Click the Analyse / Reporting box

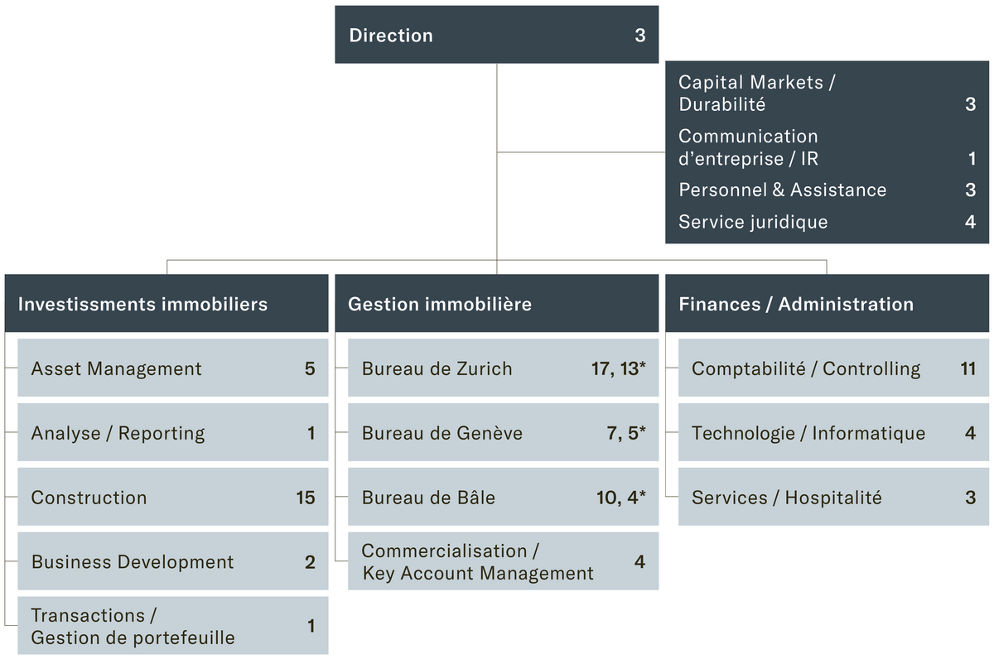172,433
